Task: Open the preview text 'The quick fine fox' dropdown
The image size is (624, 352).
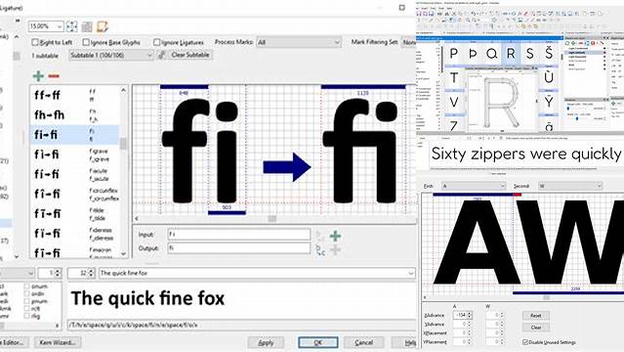Action: (x=411, y=273)
